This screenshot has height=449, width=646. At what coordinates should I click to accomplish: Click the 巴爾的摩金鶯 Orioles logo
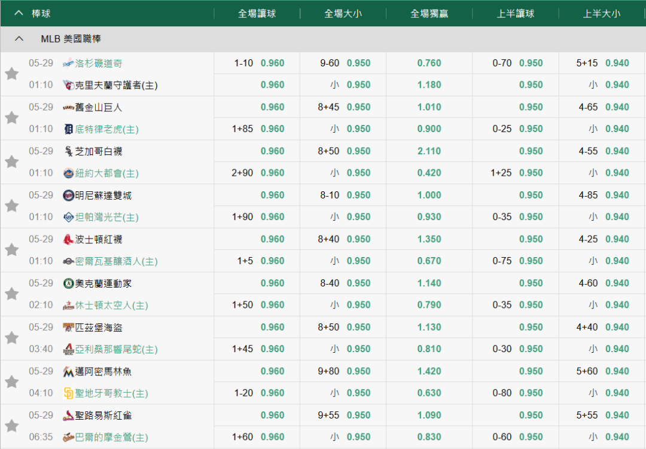click(68, 438)
